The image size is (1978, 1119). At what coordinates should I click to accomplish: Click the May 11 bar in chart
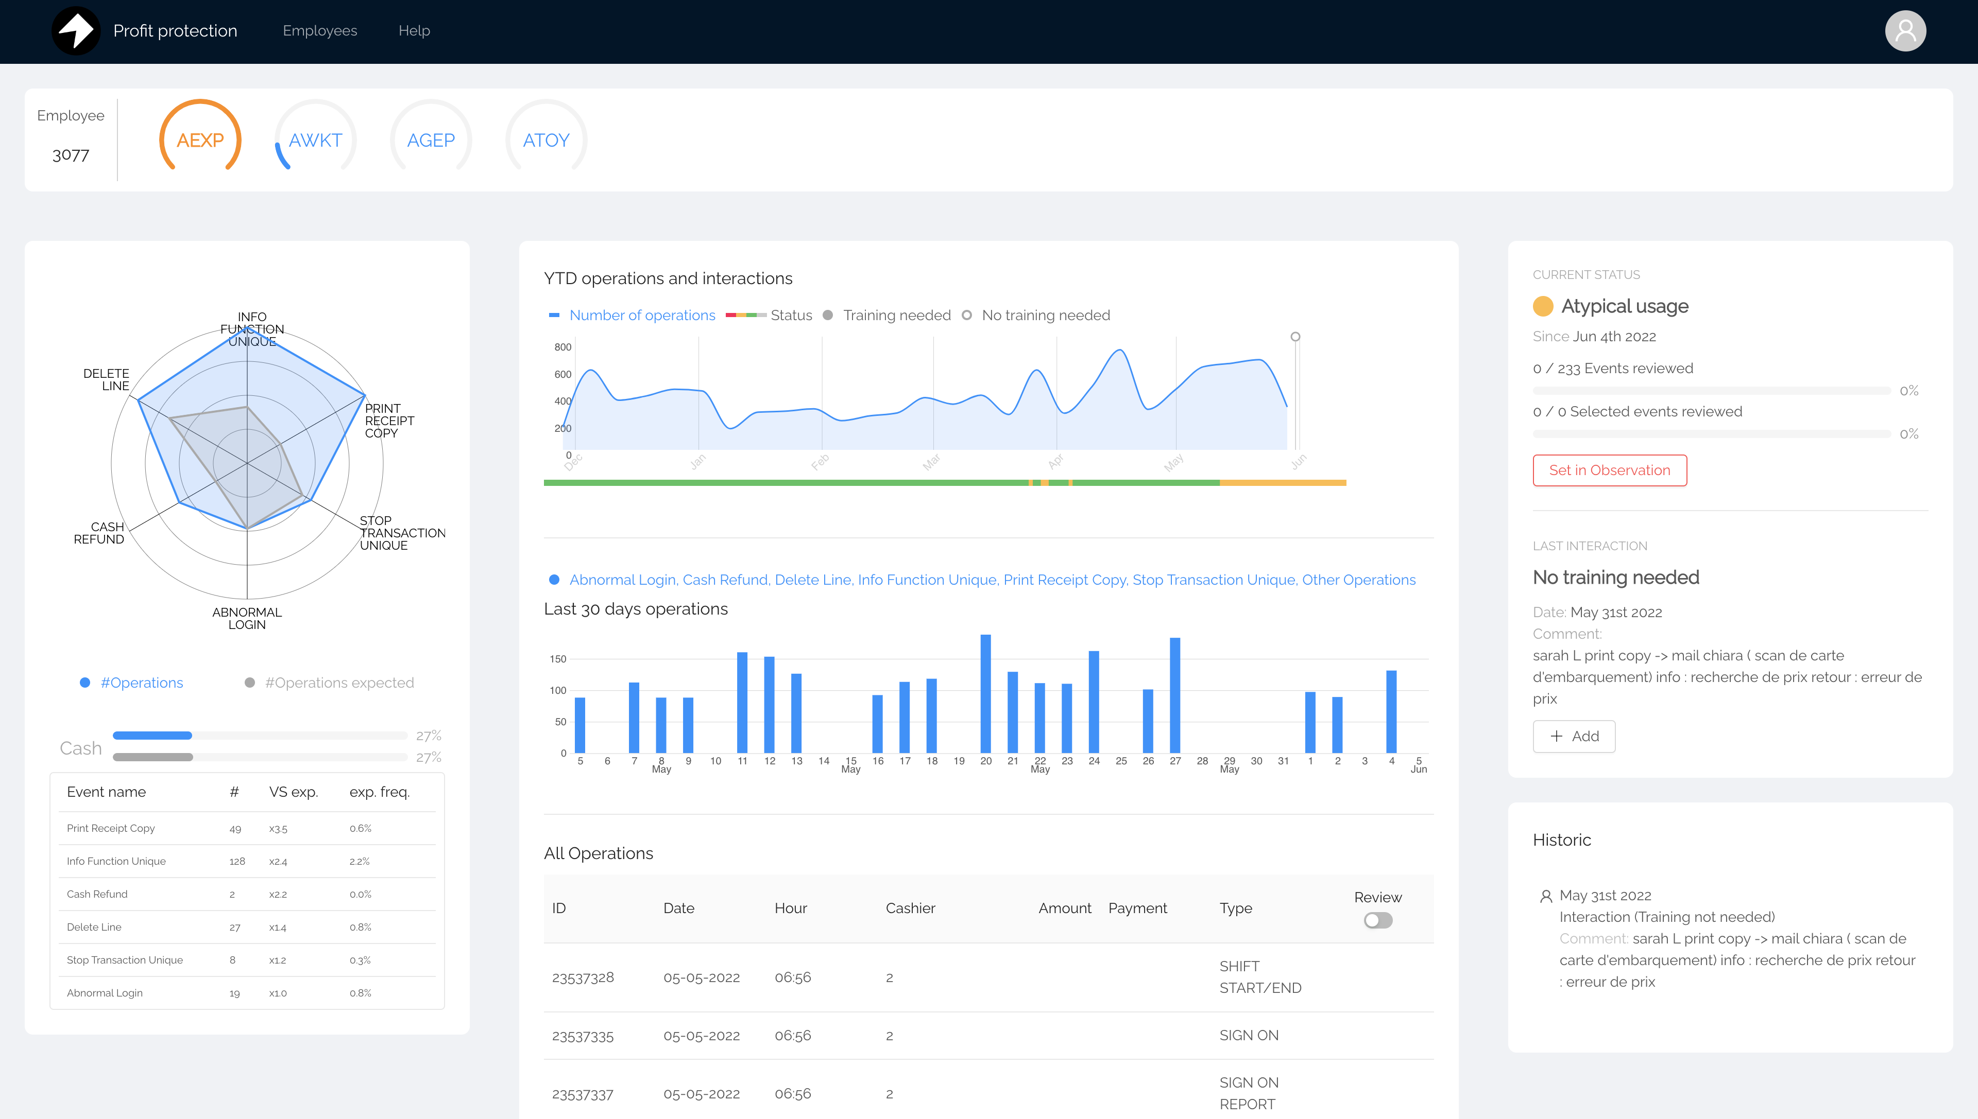coord(742,703)
